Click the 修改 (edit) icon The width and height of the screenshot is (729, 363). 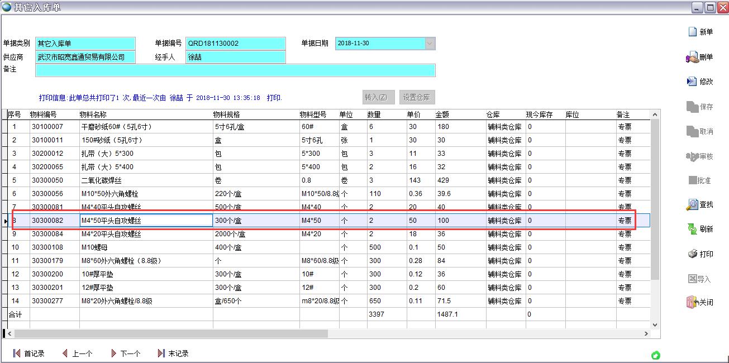pyautogui.click(x=692, y=82)
